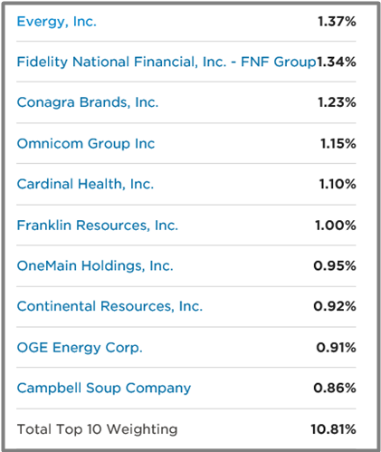Screen dimensions: 381x452
Task: Click the Total Top 10 Weighting label
Action: 97,429
